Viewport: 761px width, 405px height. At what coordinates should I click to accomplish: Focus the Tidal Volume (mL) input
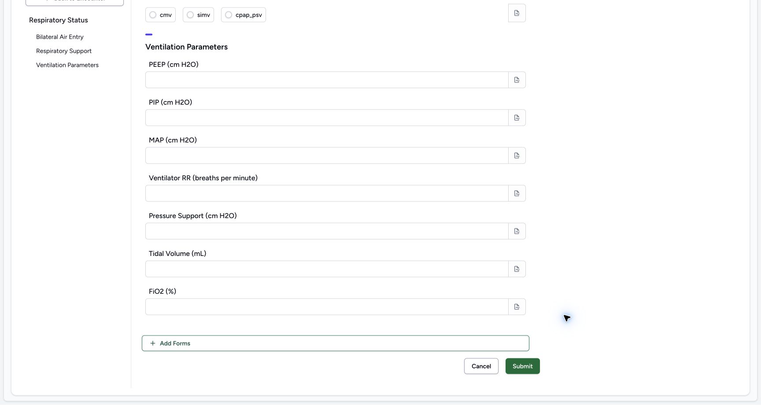[x=327, y=269]
